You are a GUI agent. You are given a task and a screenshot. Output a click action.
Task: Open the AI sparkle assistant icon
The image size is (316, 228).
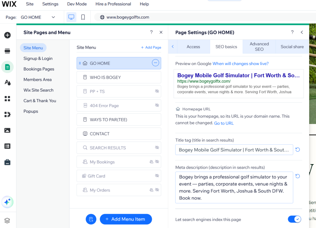click(7, 202)
